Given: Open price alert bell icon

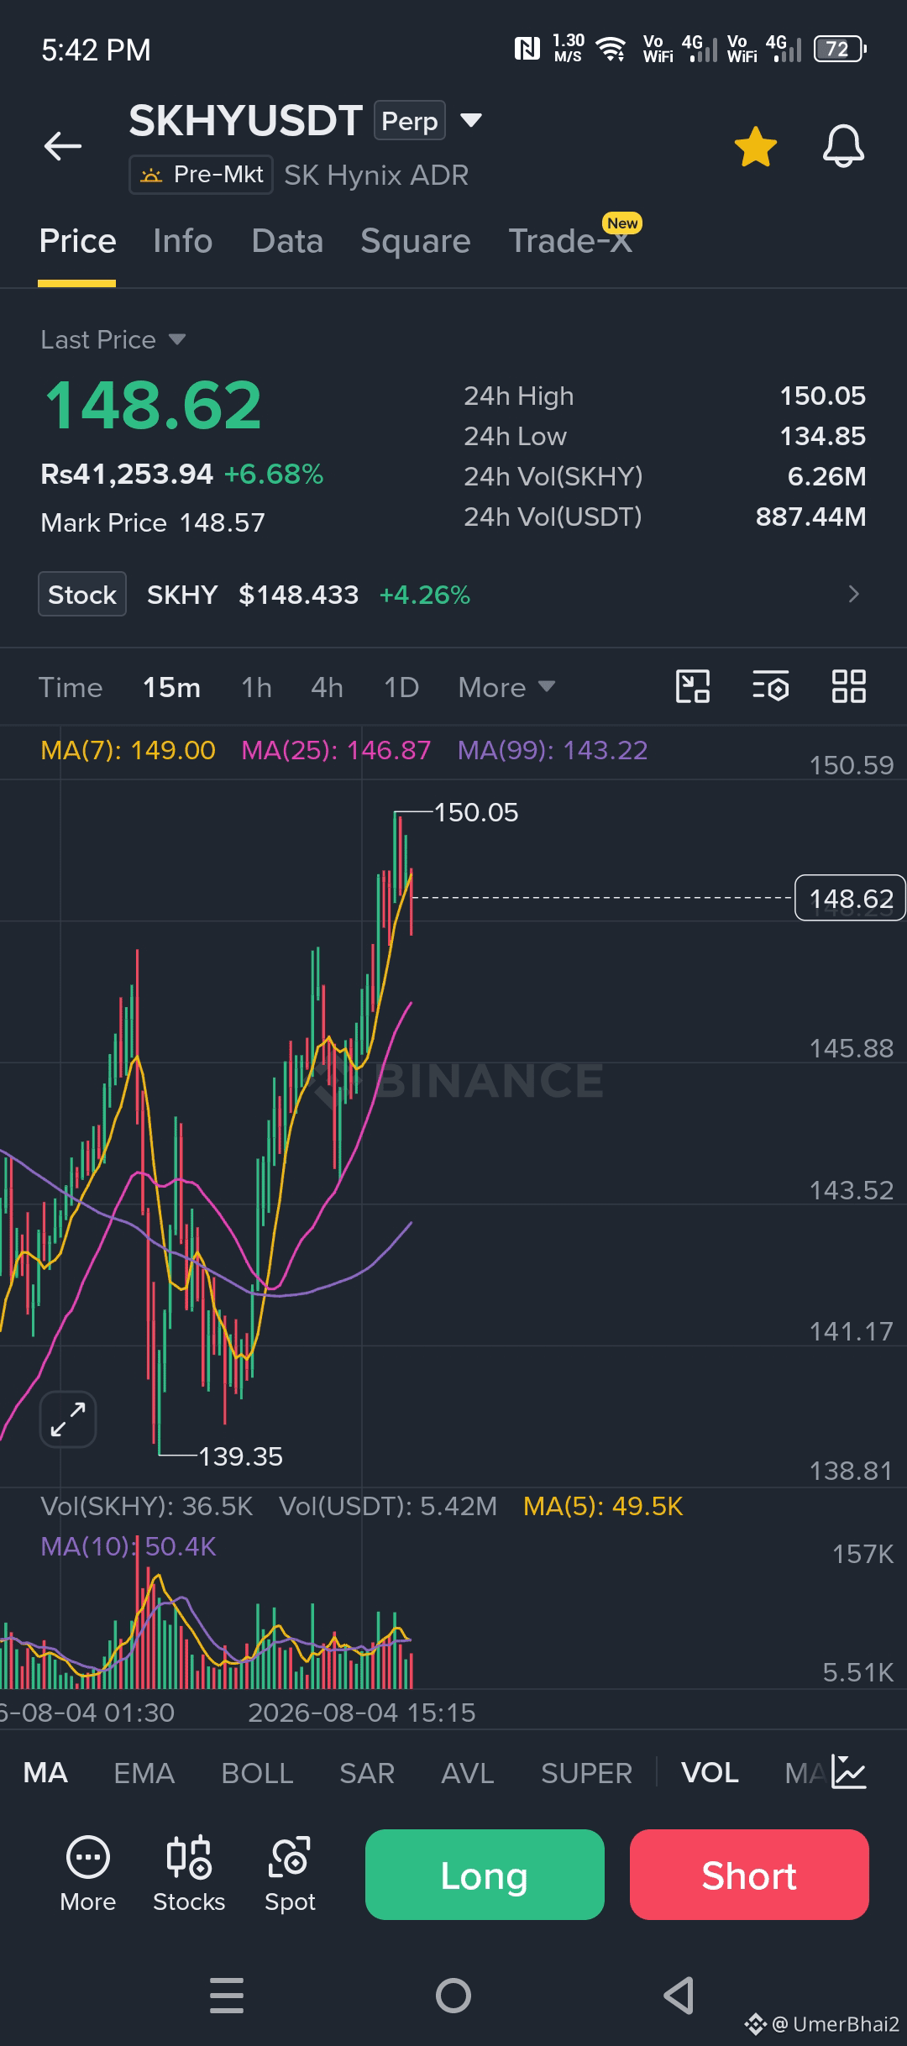Looking at the screenshot, I should tap(843, 146).
